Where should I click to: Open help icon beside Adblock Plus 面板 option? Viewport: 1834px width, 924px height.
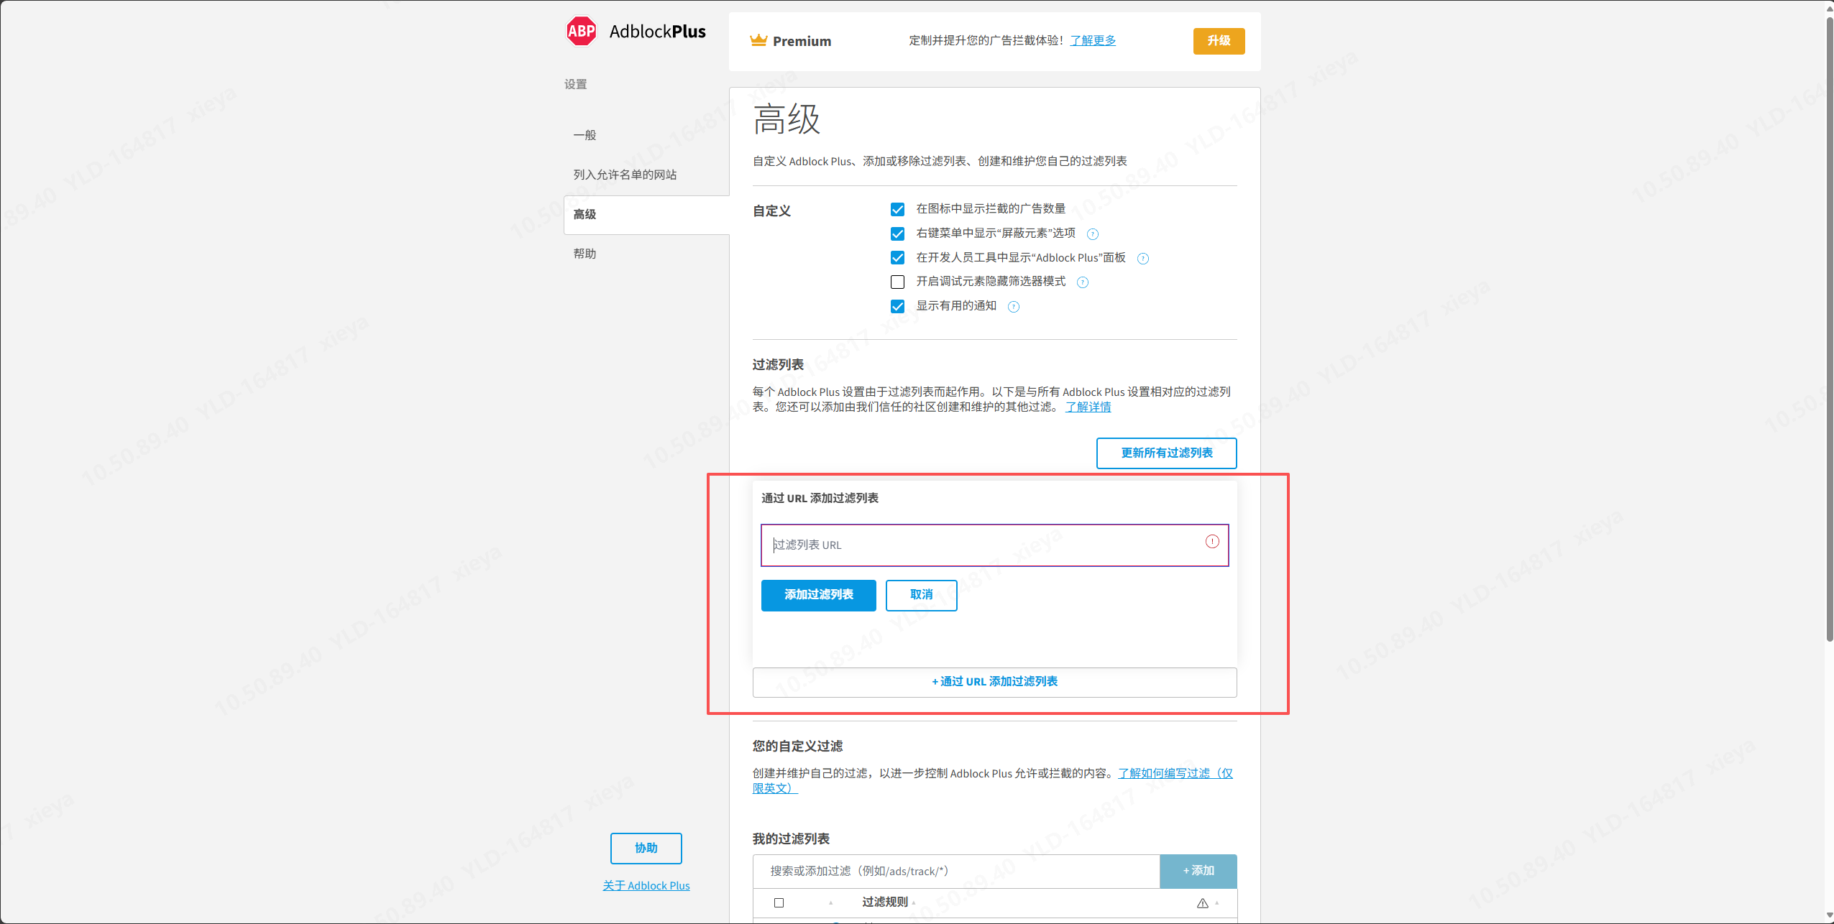(1143, 259)
